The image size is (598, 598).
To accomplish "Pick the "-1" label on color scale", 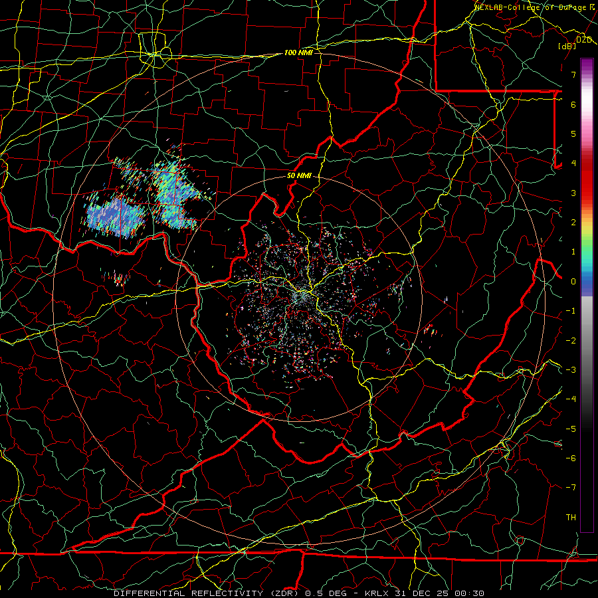I will (x=571, y=311).
